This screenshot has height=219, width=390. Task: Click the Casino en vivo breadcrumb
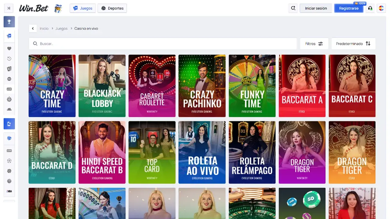(x=86, y=29)
